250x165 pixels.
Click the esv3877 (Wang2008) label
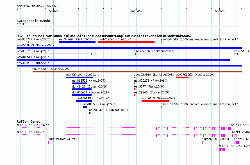coord(149,86)
